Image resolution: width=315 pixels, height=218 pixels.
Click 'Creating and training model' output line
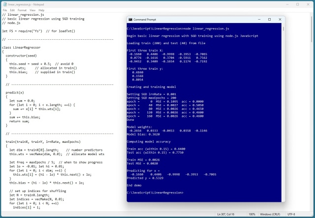pyautogui.click(x=151, y=87)
